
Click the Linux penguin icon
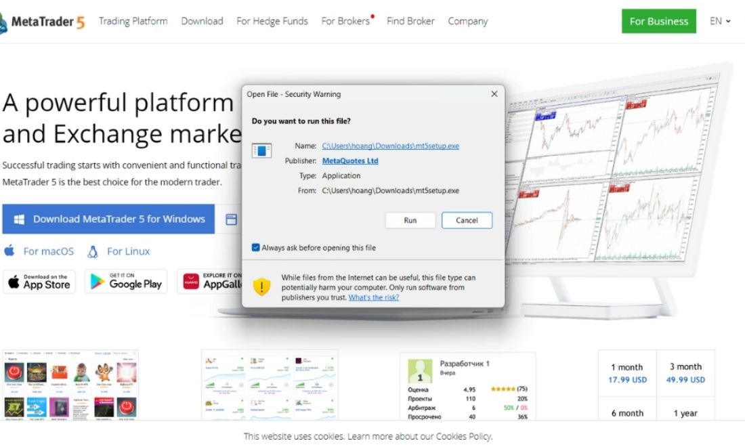[93, 252]
